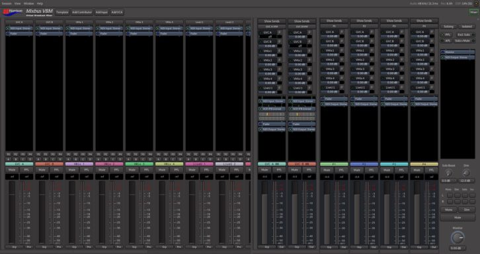Click the Monitor processor icon in the monitor section
Viewport: 480px width, 254px height.
click(x=443, y=52)
